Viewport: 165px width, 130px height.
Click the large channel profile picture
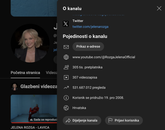click(x=30, y=43)
